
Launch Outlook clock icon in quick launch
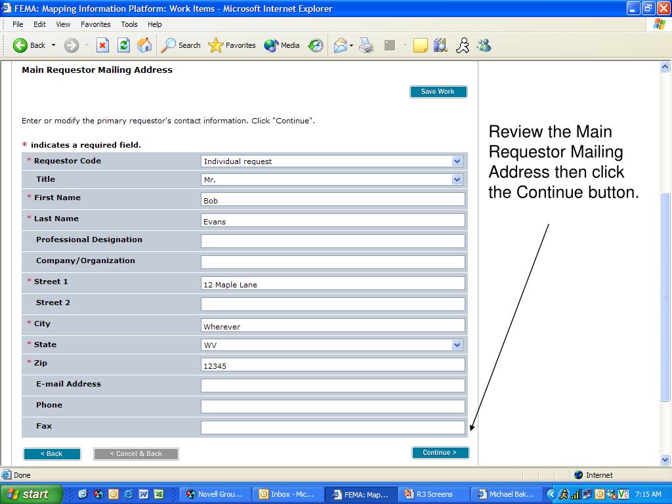(x=113, y=494)
